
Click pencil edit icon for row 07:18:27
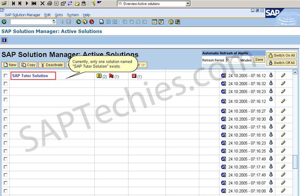pyautogui.click(x=284, y=111)
